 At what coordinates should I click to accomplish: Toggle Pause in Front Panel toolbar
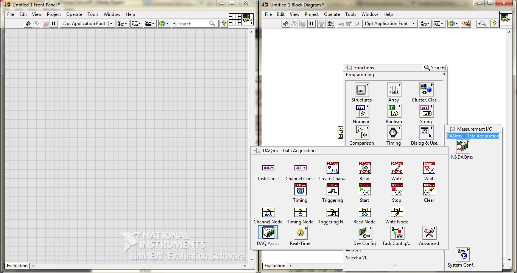(54, 23)
